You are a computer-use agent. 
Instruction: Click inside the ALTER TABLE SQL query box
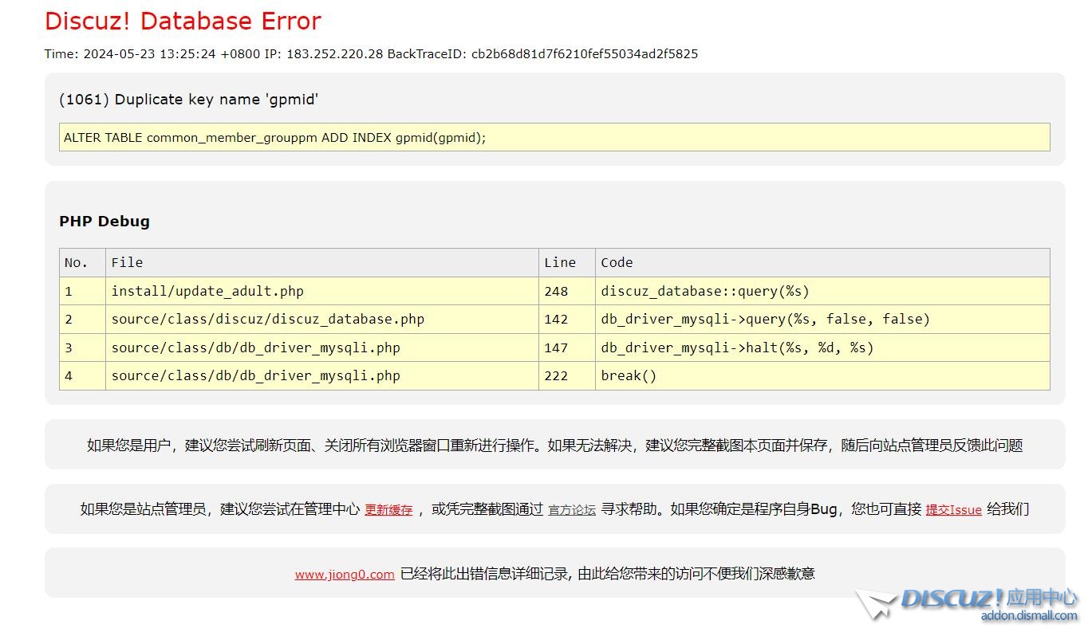(x=554, y=137)
